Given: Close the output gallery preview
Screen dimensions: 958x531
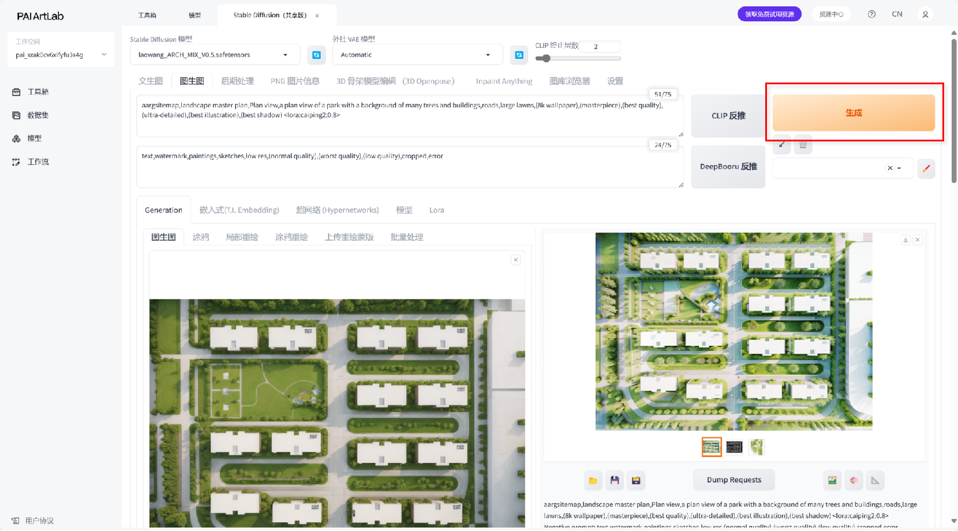Looking at the screenshot, I should click(918, 240).
